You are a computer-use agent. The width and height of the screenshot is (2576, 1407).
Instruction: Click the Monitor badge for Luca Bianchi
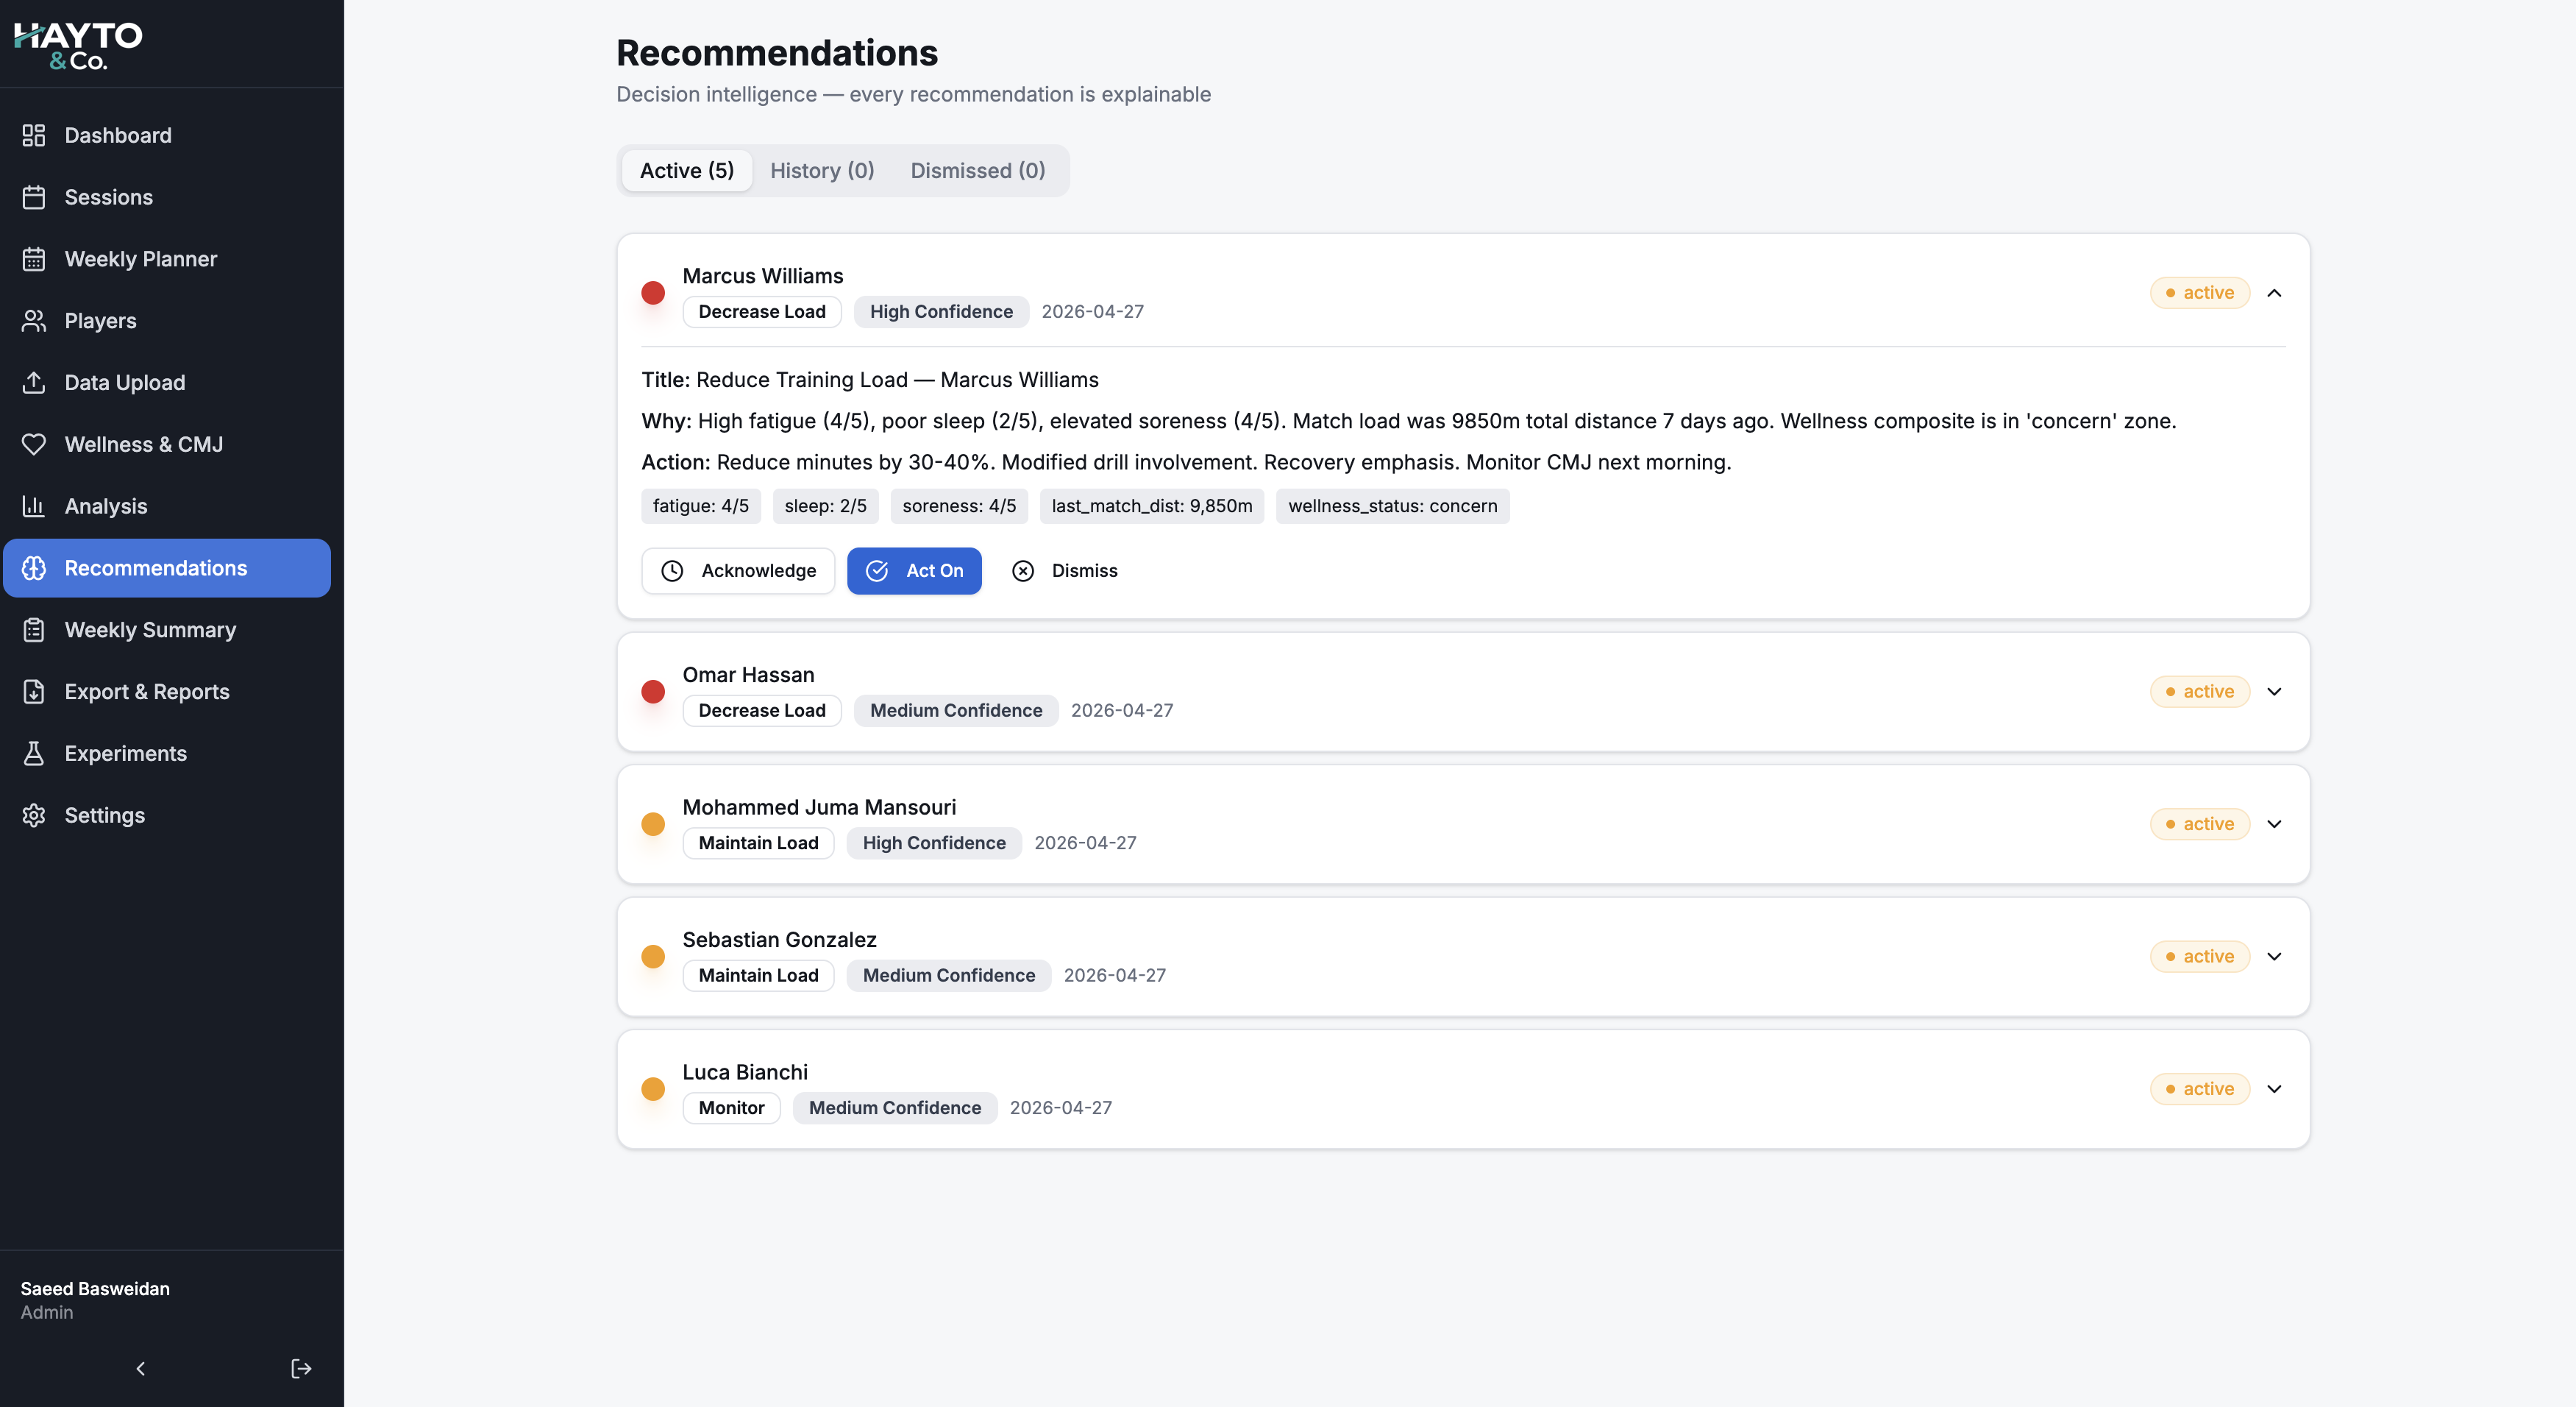point(732,1107)
